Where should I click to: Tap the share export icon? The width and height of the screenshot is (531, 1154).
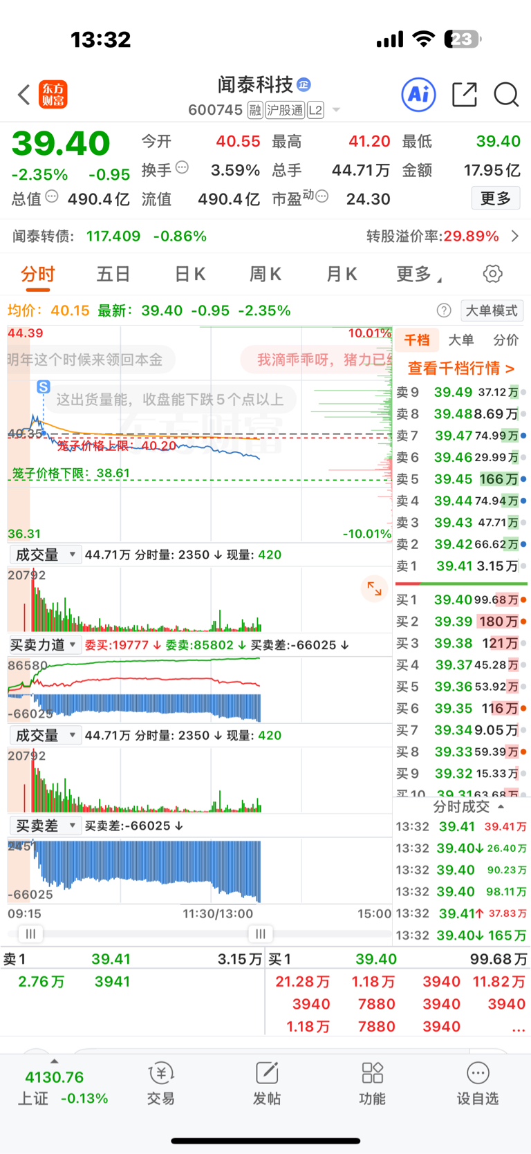point(464,94)
